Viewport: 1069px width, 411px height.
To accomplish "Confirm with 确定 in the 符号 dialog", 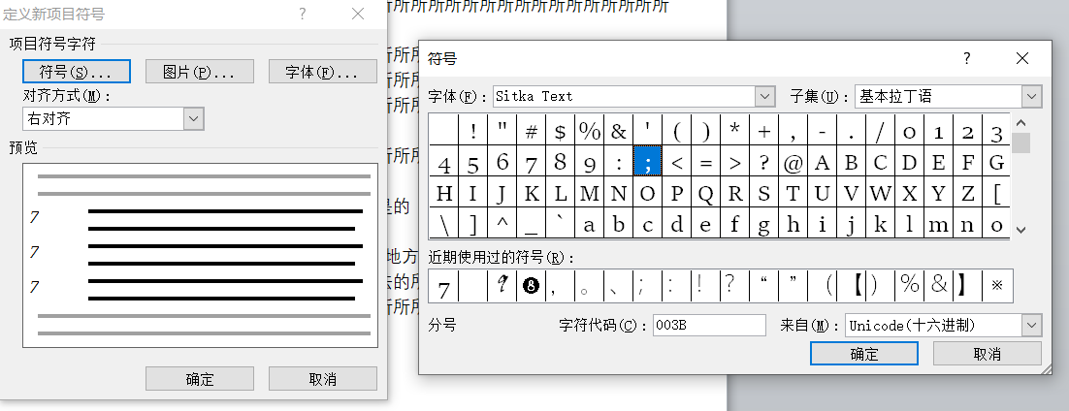I will pyautogui.click(x=863, y=354).
